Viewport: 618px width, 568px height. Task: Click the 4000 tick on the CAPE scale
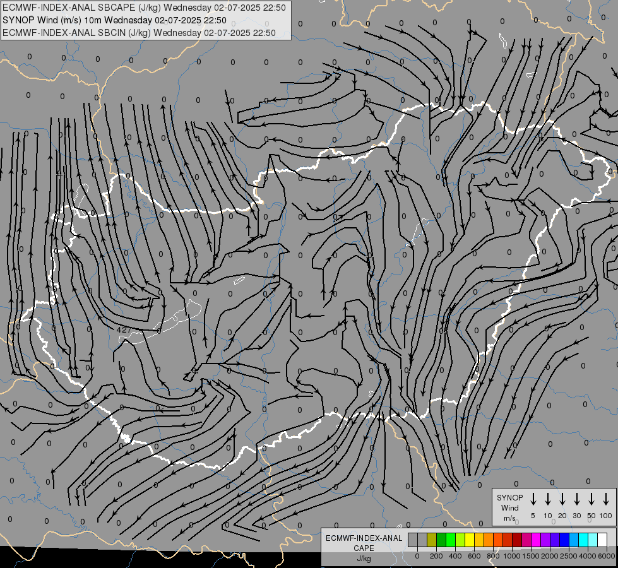click(x=588, y=556)
